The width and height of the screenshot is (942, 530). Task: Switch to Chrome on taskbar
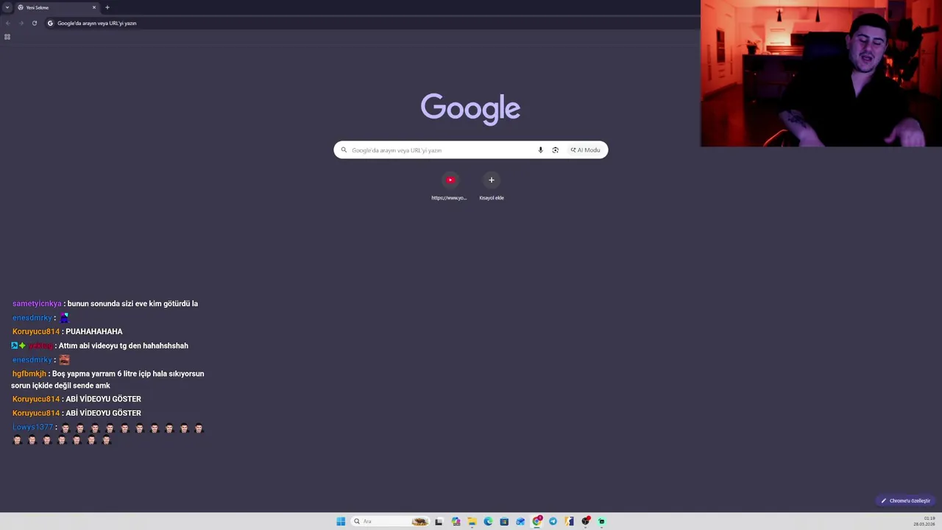coord(537,521)
